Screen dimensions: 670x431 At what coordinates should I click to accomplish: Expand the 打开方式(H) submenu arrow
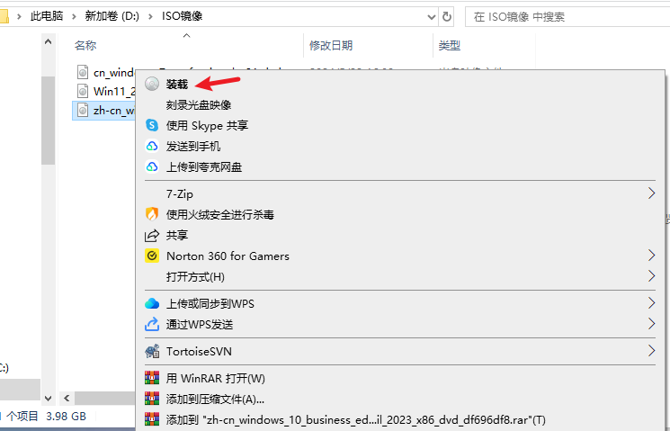(651, 276)
